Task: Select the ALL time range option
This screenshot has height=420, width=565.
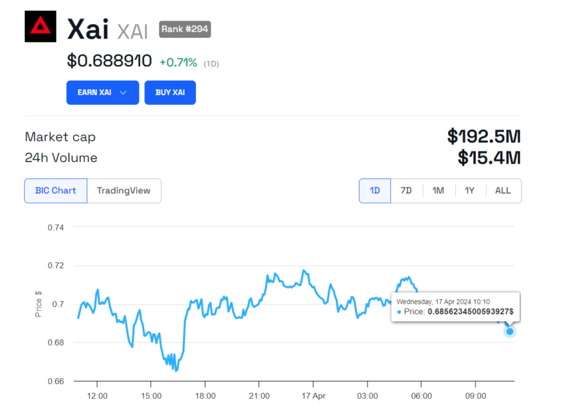Action: [x=503, y=190]
